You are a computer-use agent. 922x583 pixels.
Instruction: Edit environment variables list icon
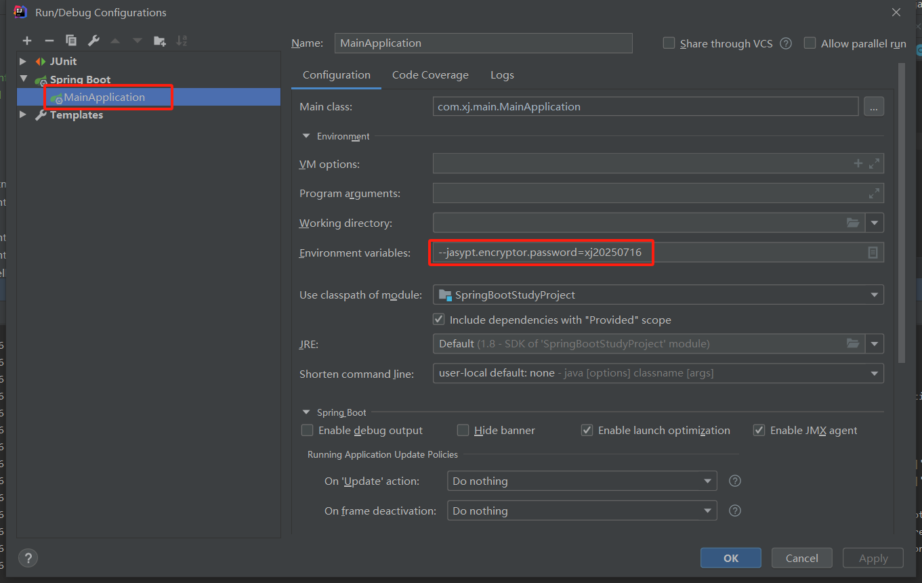873,252
